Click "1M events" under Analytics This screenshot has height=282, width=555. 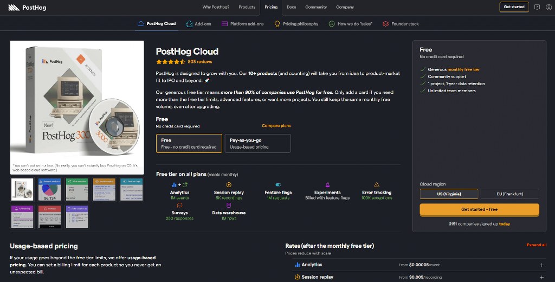click(x=179, y=198)
